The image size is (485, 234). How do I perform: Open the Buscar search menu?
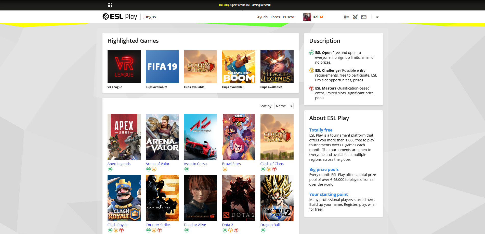pos(289,17)
